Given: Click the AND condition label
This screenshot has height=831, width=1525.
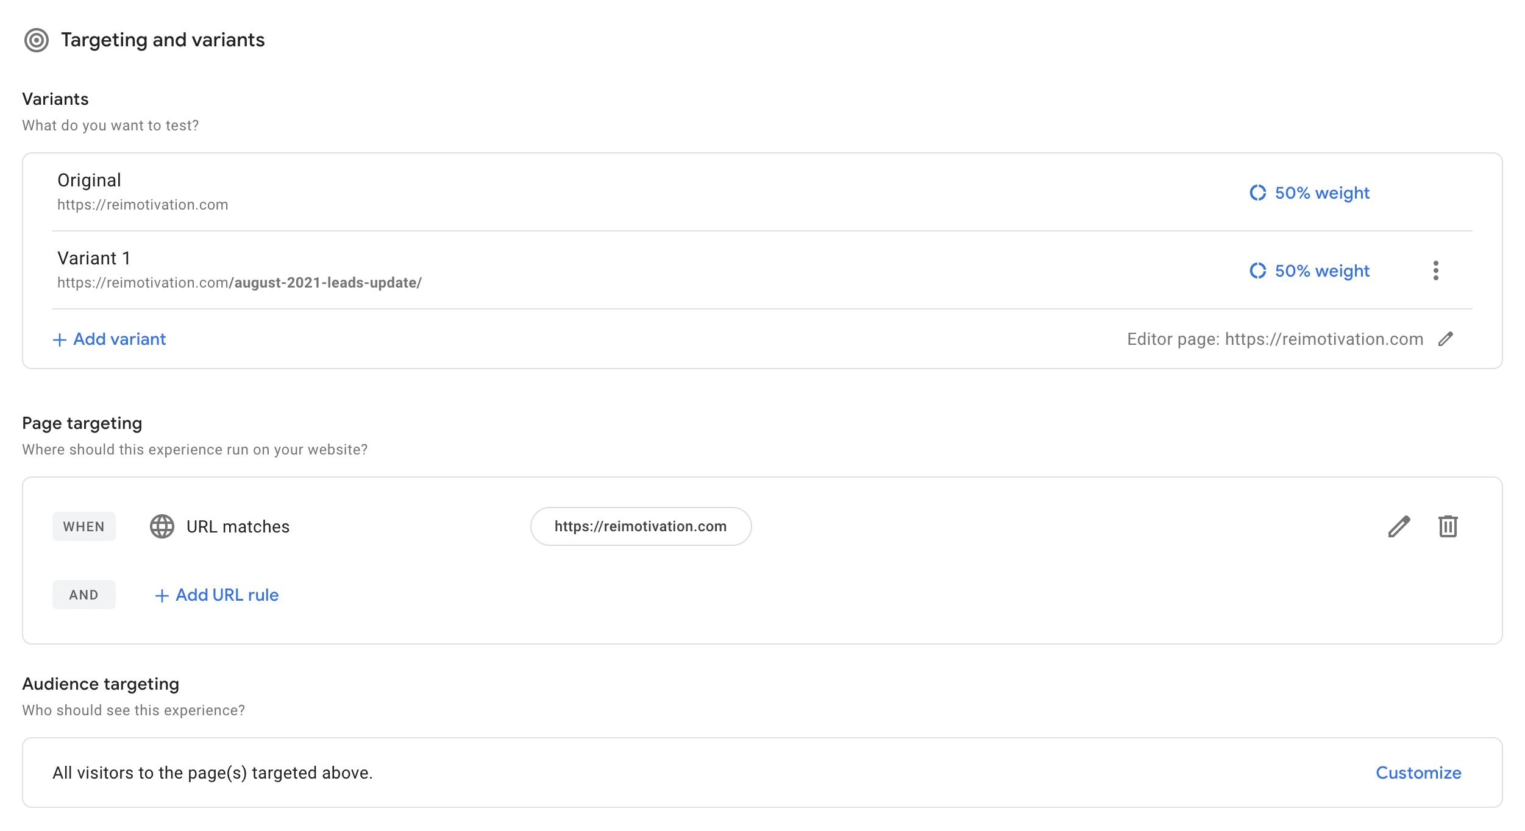Looking at the screenshot, I should click(84, 595).
